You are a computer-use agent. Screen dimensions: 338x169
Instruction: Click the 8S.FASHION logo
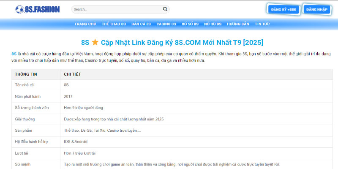point(37,9)
